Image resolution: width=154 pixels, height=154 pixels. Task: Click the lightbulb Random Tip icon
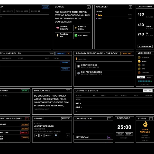click(x=58, y=35)
